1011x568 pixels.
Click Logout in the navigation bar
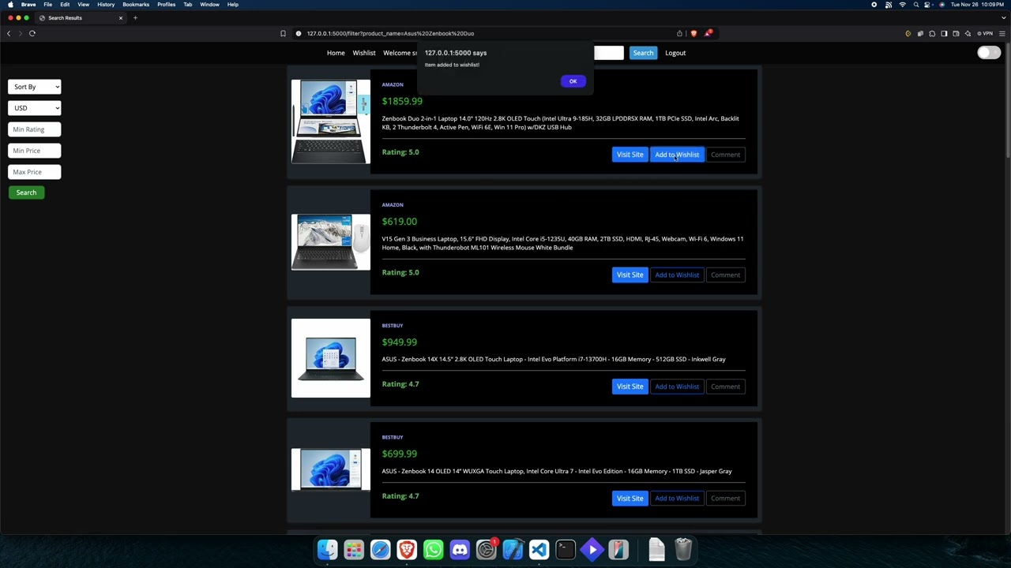coord(675,53)
